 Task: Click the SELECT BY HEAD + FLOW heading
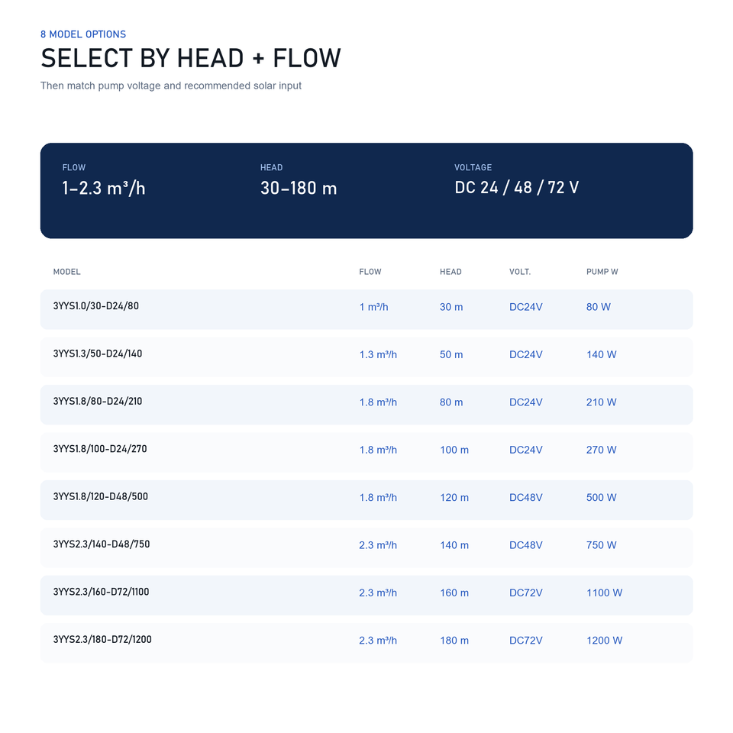coord(191,59)
